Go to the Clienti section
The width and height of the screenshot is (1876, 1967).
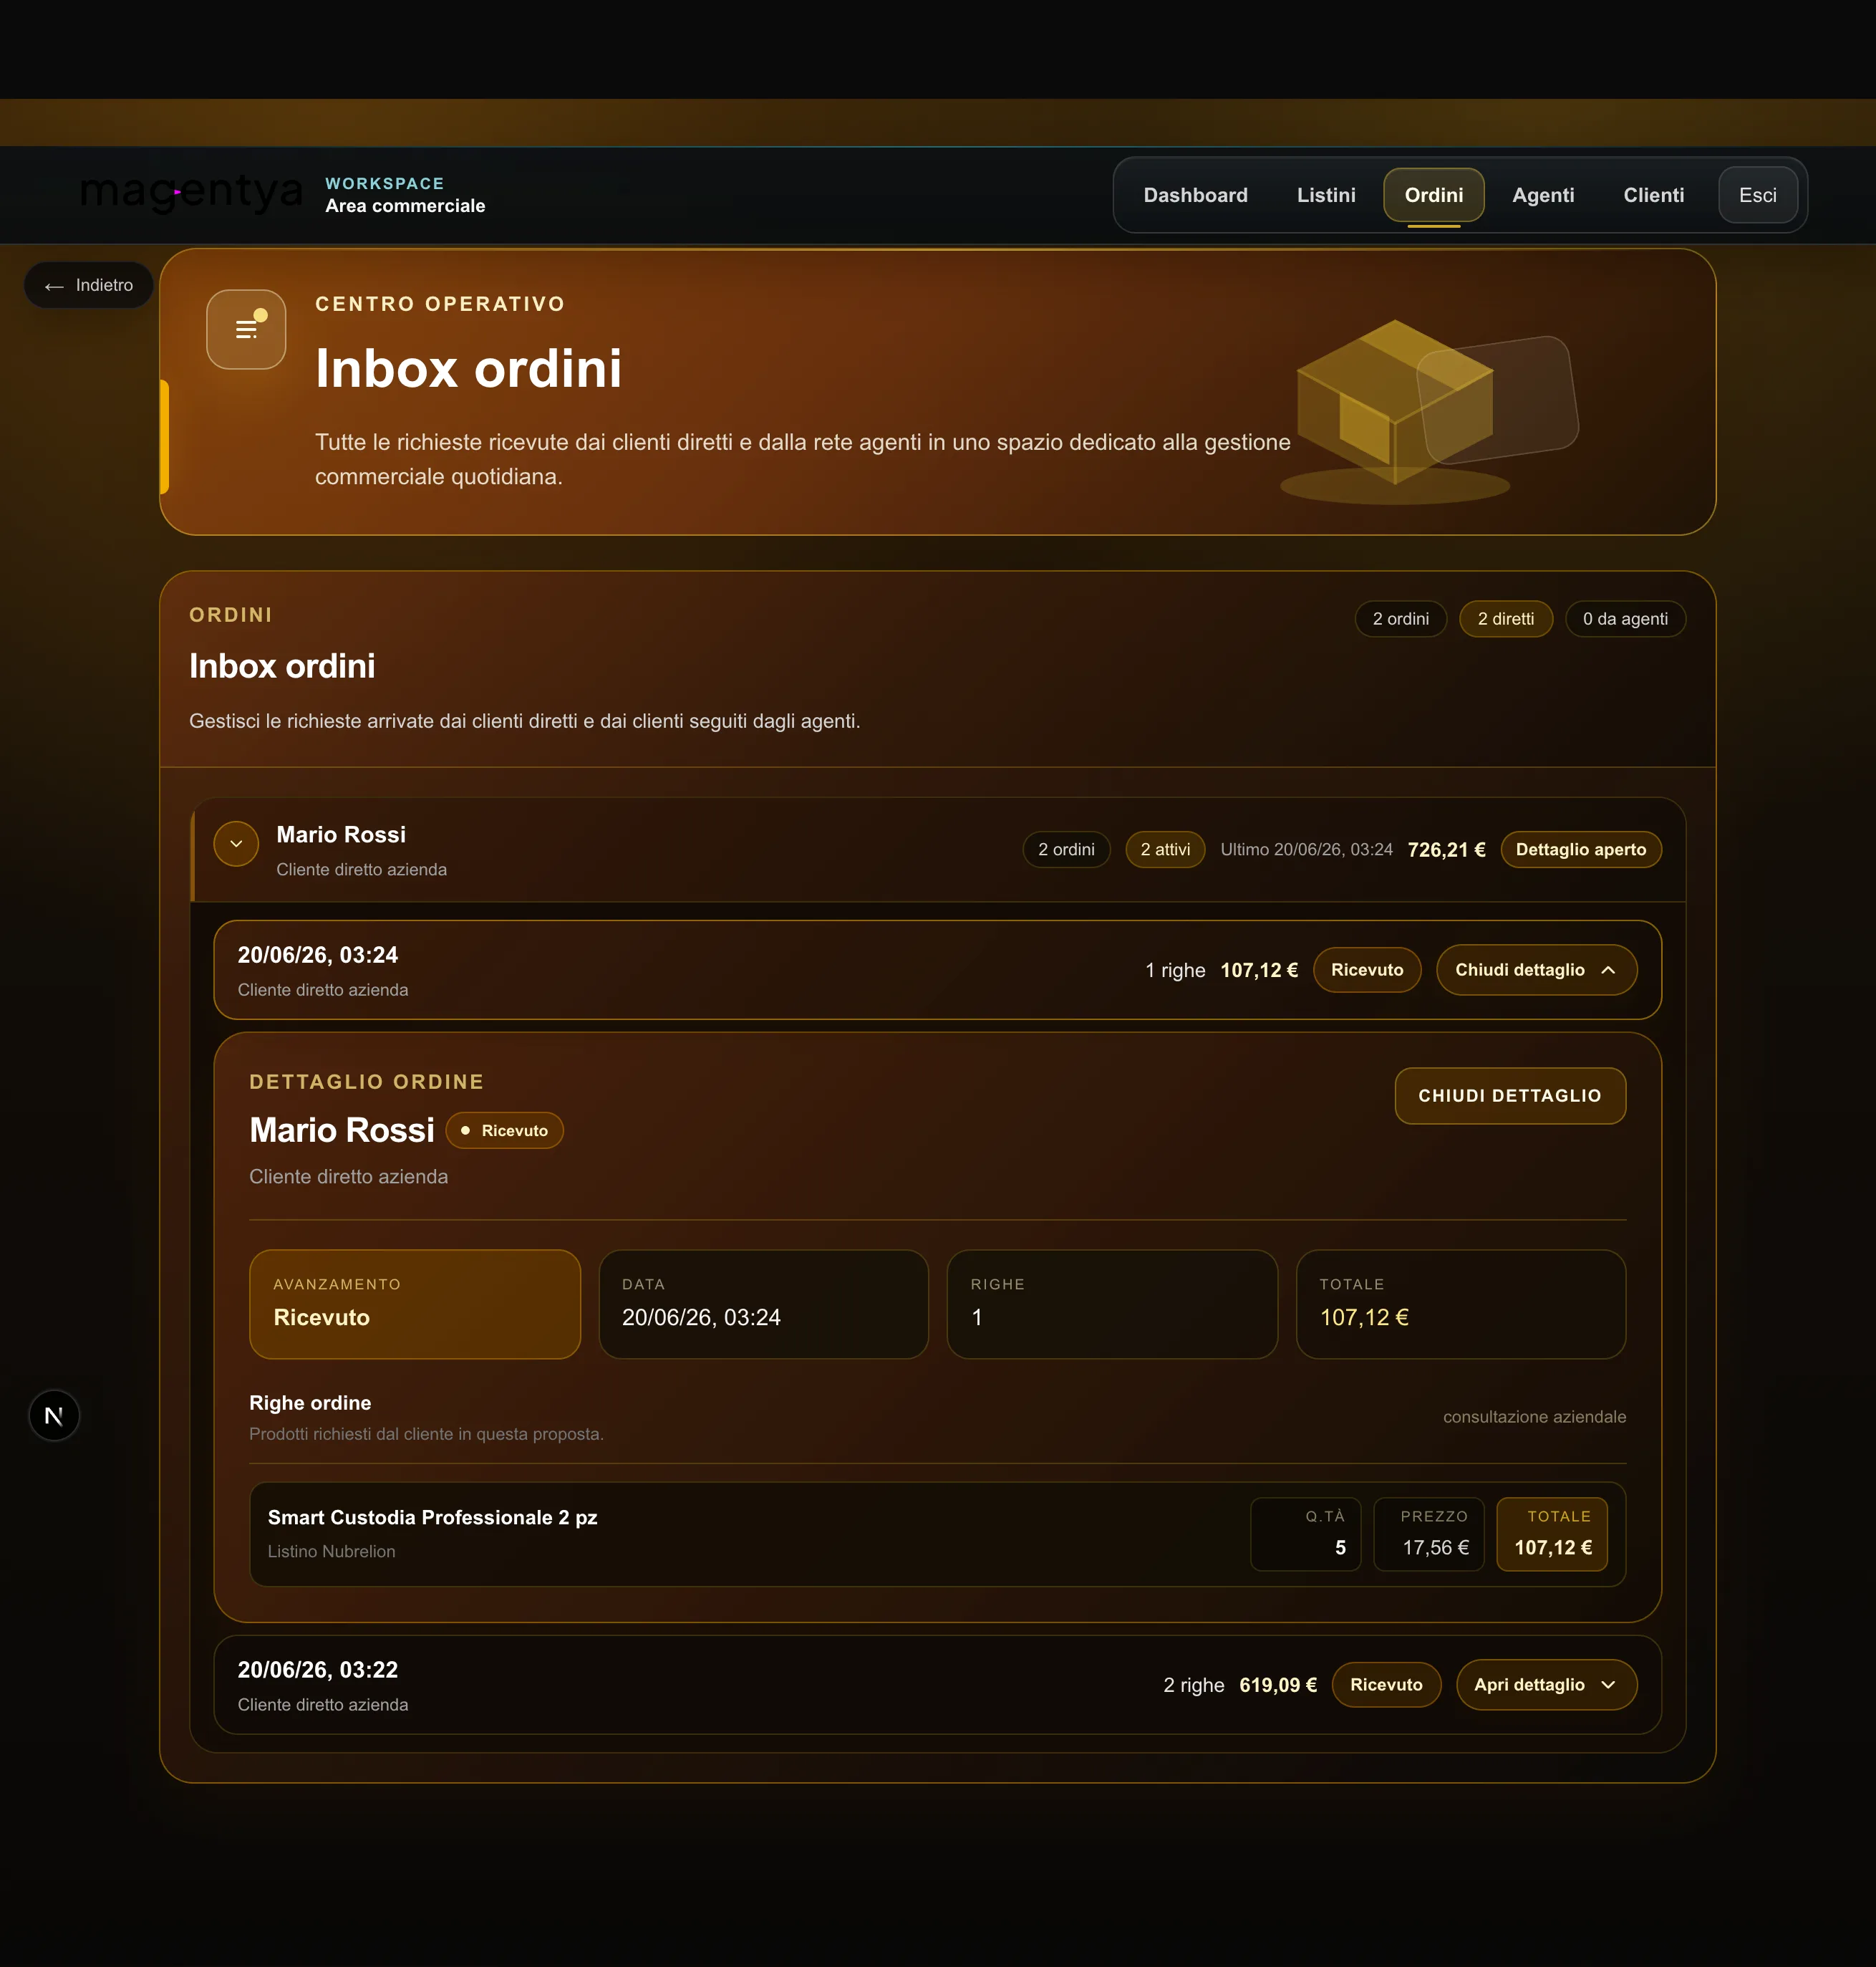(x=1653, y=195)
